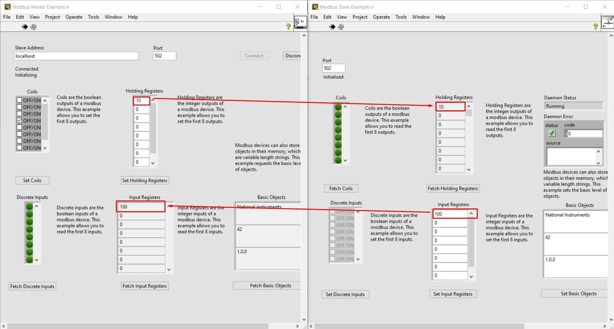The height and width of the screenshot is (329, 614).
Task: Open the Window menu in Modbus Slave window
Action: [x=421, y=17]
